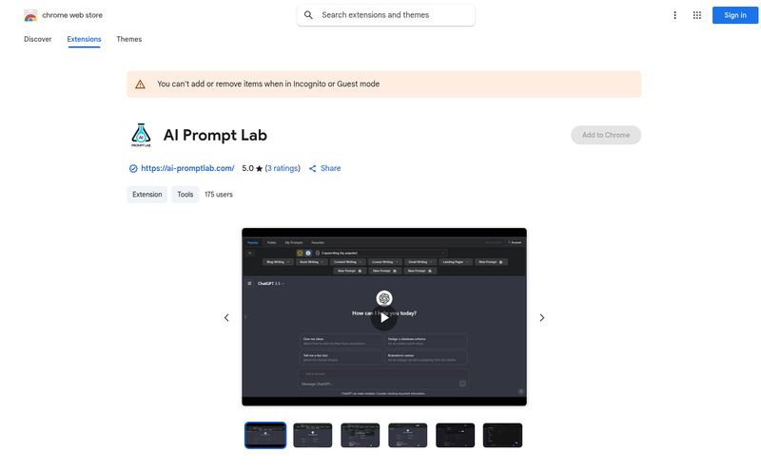Click the Extension category chip

click(147, 195)
